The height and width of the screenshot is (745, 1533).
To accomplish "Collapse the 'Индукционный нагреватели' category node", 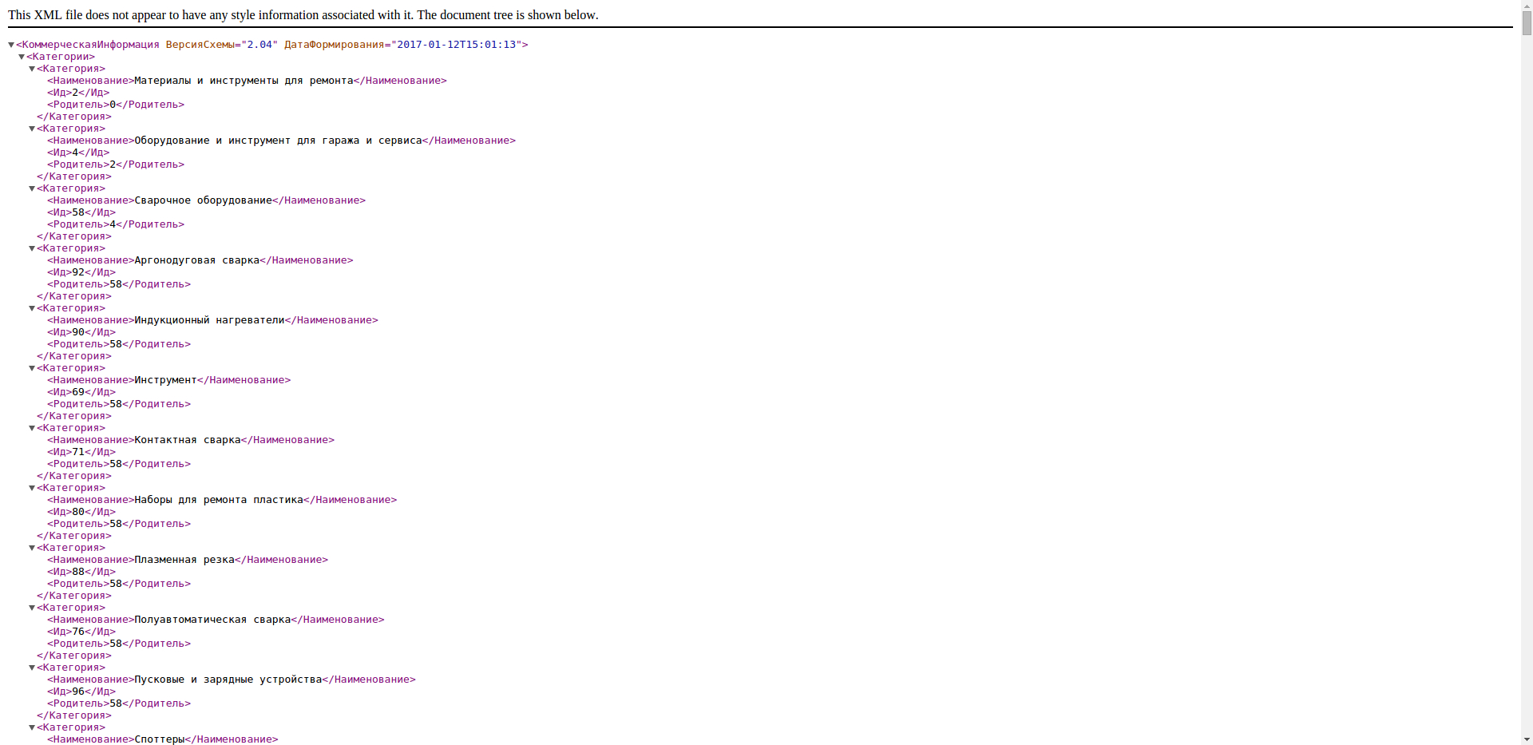I will 32,308.
